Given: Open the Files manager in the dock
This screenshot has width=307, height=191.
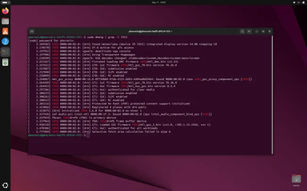Looking at the screenshot, I should pos(5,21).
